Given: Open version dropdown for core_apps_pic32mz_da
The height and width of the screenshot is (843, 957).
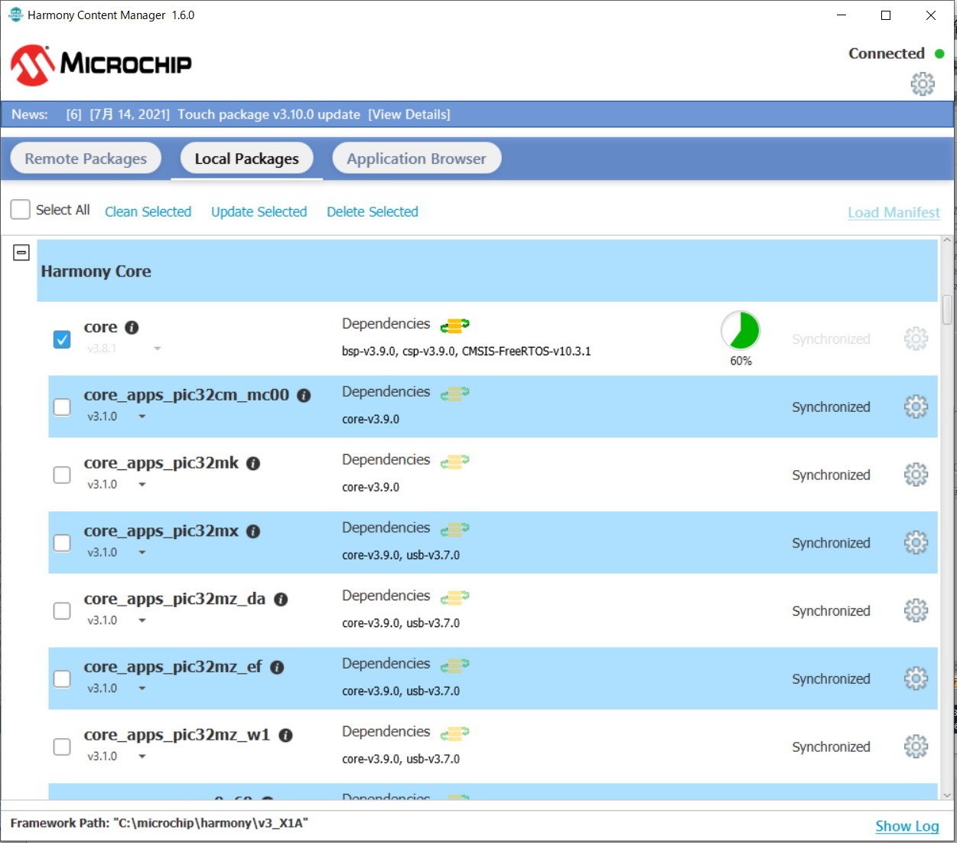Looking at the screenshot, I should coord(142,621).
